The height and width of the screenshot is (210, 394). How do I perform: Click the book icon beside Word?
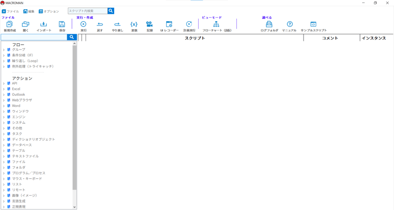point(9,105)
